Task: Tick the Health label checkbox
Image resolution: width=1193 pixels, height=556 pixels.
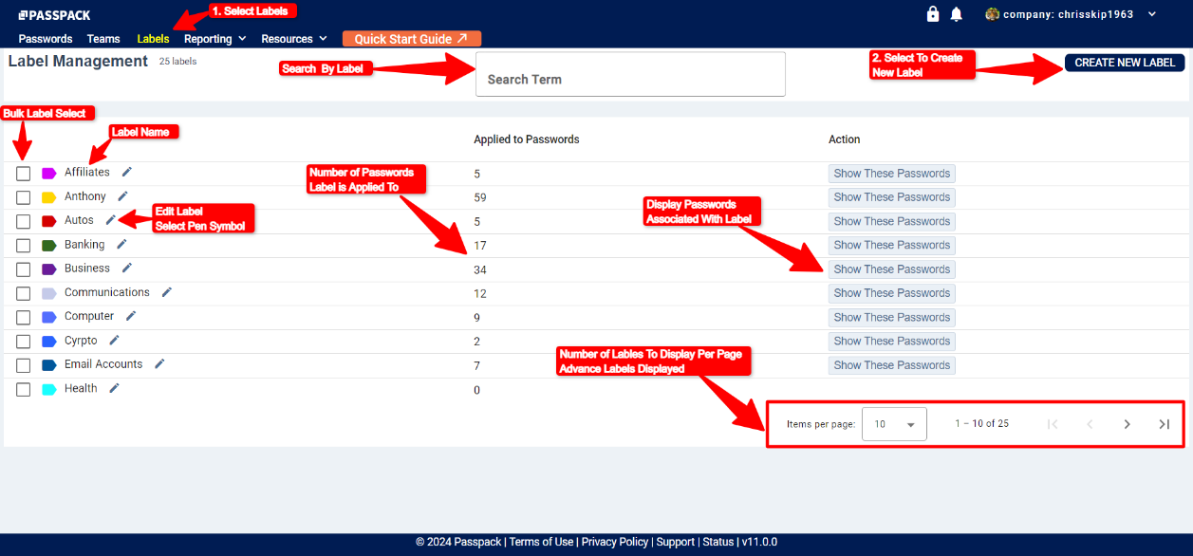Action: tap(24, 389)
